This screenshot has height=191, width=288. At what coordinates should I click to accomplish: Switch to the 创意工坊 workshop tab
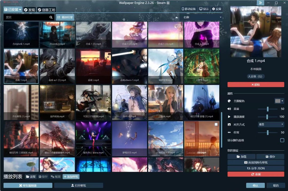(46, 10)
